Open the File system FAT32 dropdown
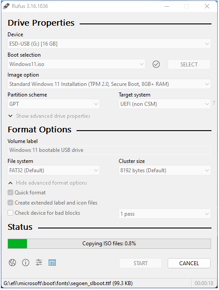The height and width of the screenshot is (290, 219). [54, 170]
